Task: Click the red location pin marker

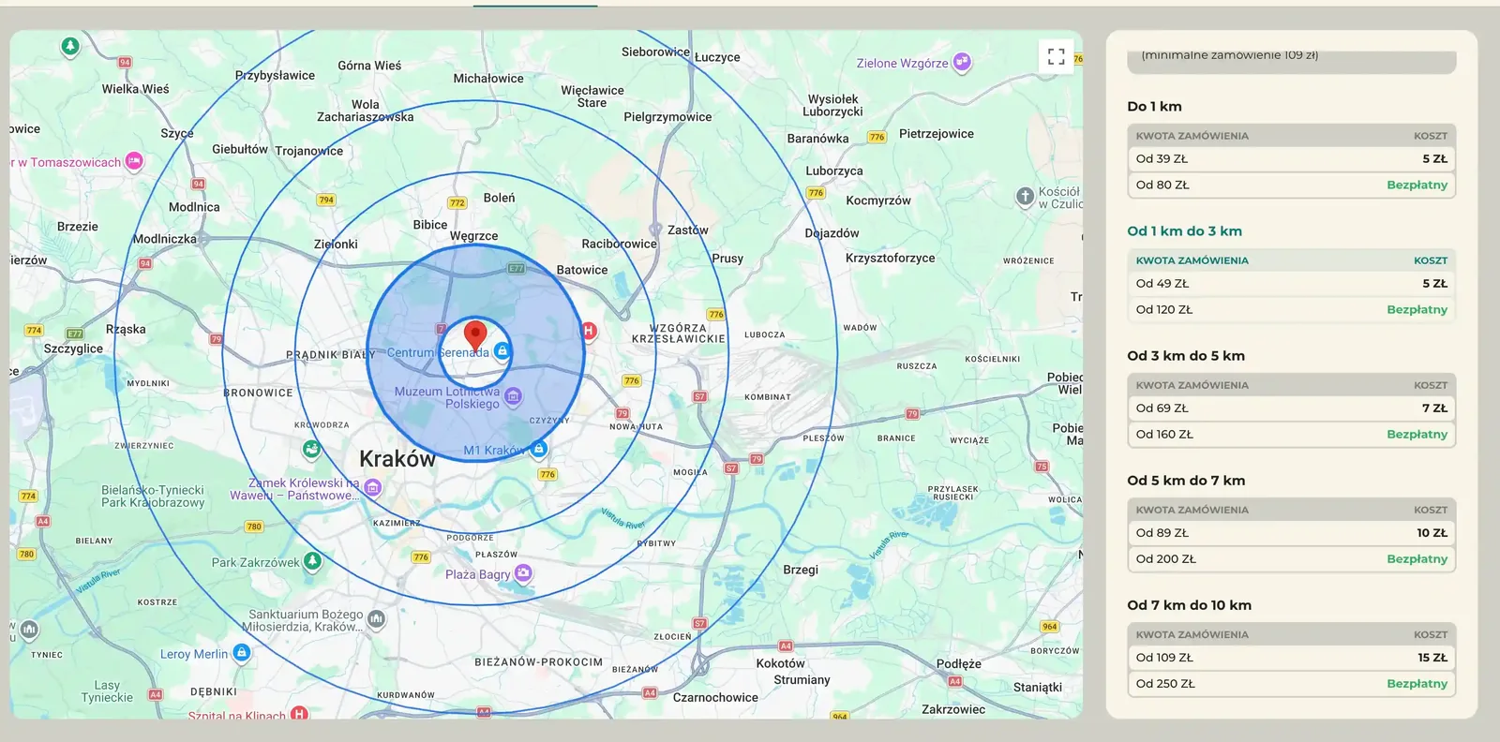Action: pyautogui.click(x=476, y=335)
